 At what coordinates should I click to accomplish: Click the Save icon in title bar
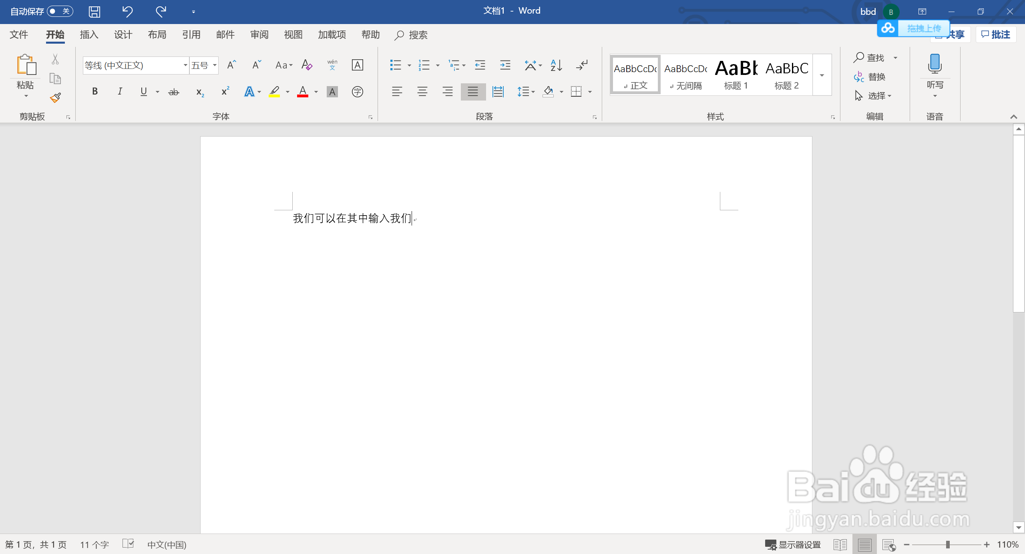[94, 12]
